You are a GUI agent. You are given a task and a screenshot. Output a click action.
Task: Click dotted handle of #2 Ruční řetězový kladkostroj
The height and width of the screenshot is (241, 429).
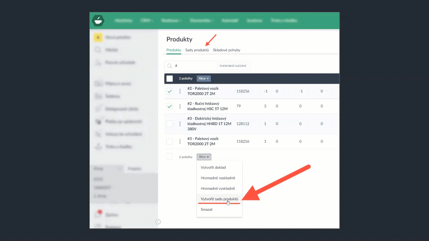(x=180, y=106)
